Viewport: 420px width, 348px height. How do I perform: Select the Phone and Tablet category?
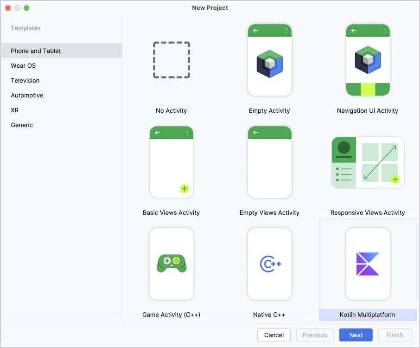click(36, 51)
